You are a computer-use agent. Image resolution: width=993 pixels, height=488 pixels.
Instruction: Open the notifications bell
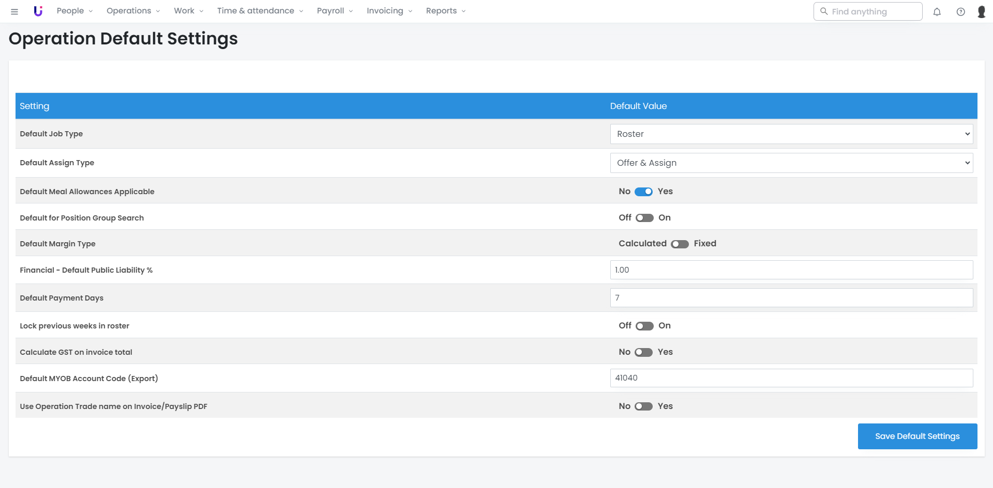[x=937, y=11]
